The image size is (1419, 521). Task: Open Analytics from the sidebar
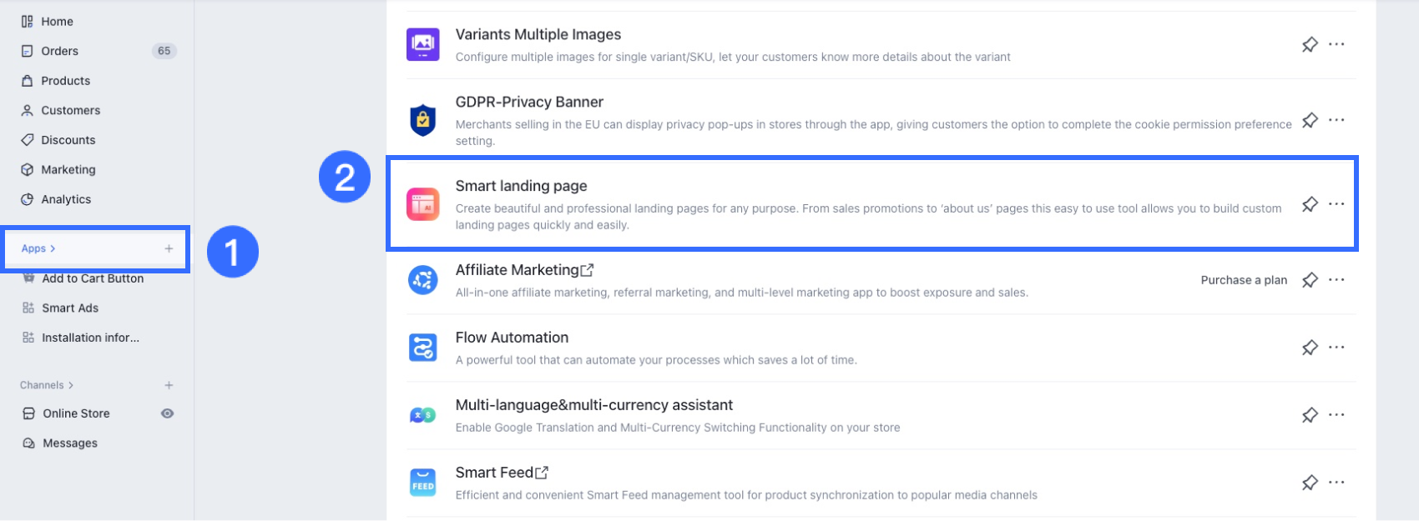click(66, 199)
